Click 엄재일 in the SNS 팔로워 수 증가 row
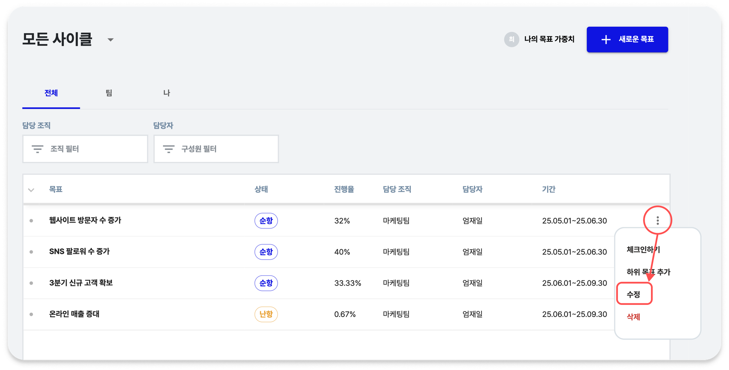The width and height of the screenshot is (729, 370). click(x=472, y=252)
